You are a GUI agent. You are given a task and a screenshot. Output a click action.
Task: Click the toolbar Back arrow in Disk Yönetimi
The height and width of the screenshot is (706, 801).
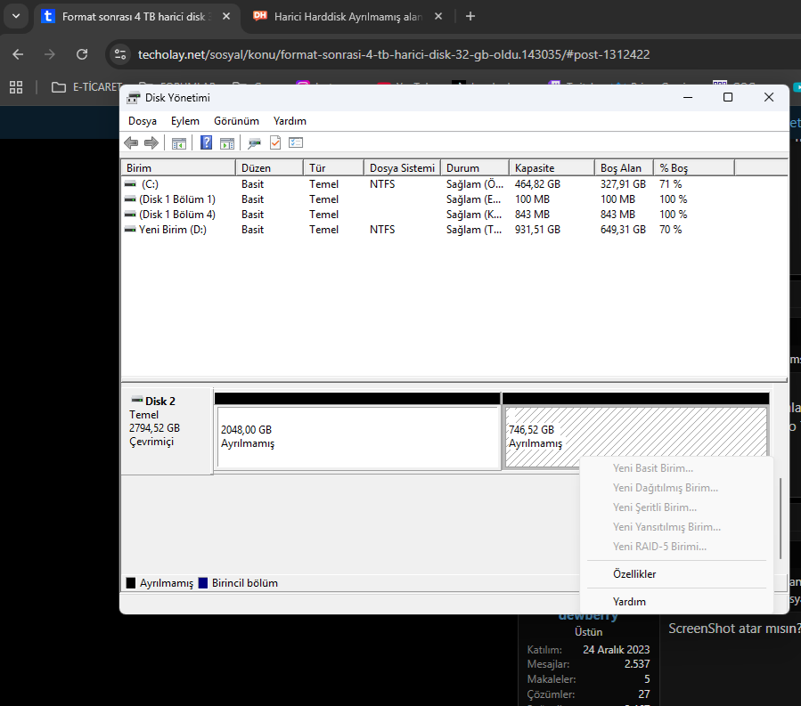(x=131, y=143)
